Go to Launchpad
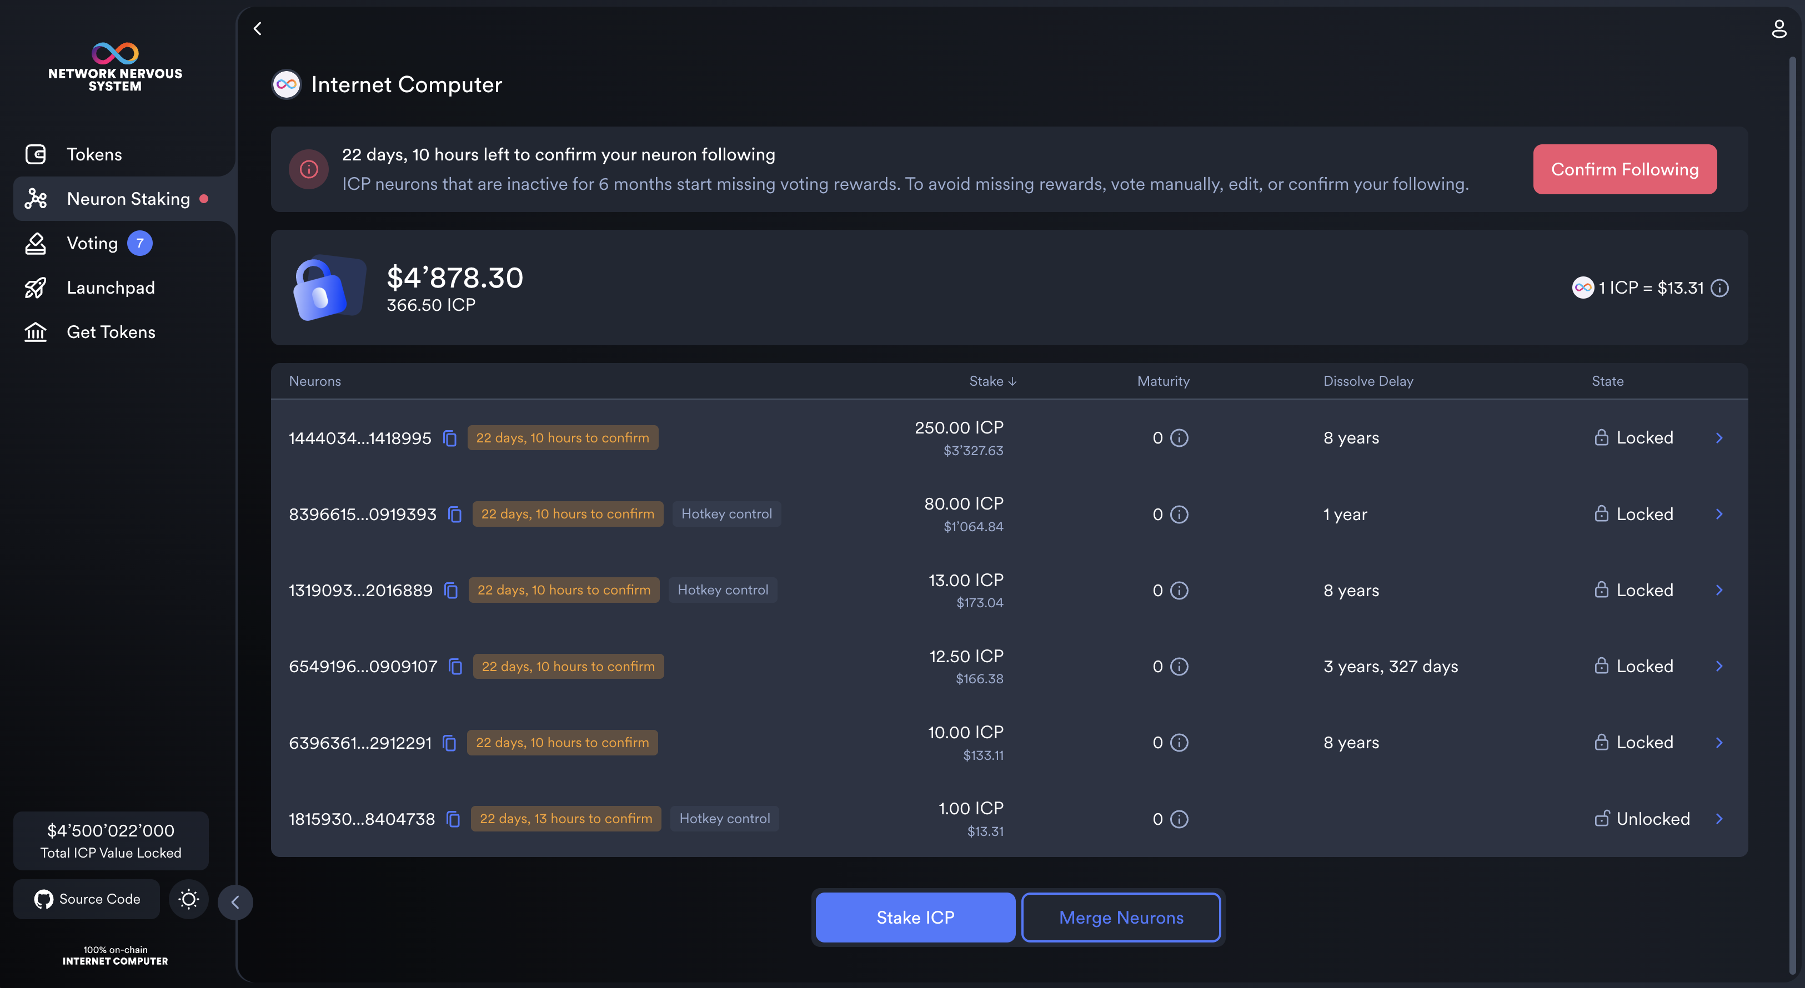The height and width of the screenshot is (988, 1805). (x=111, y=288)
